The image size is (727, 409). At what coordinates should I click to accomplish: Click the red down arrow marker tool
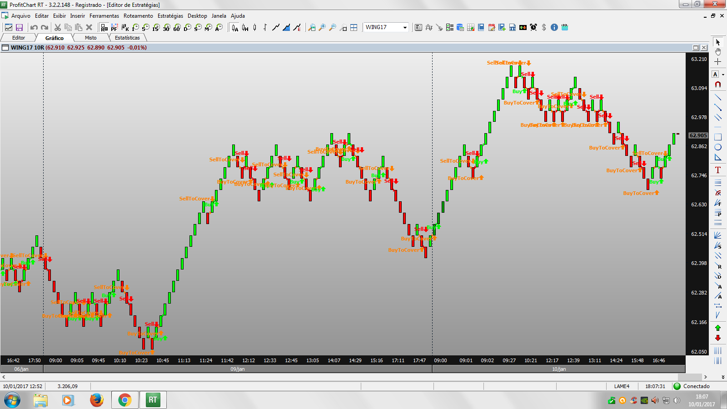(x=718, y=338)
